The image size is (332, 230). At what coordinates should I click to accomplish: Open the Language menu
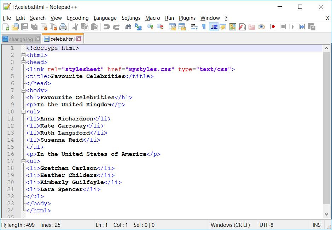click(x=105, y=18)
